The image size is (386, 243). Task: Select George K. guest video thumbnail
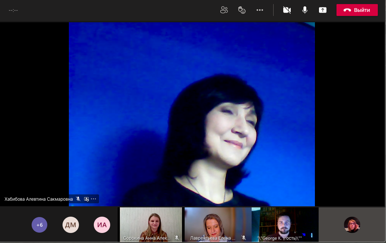click(x=285, y=223)
